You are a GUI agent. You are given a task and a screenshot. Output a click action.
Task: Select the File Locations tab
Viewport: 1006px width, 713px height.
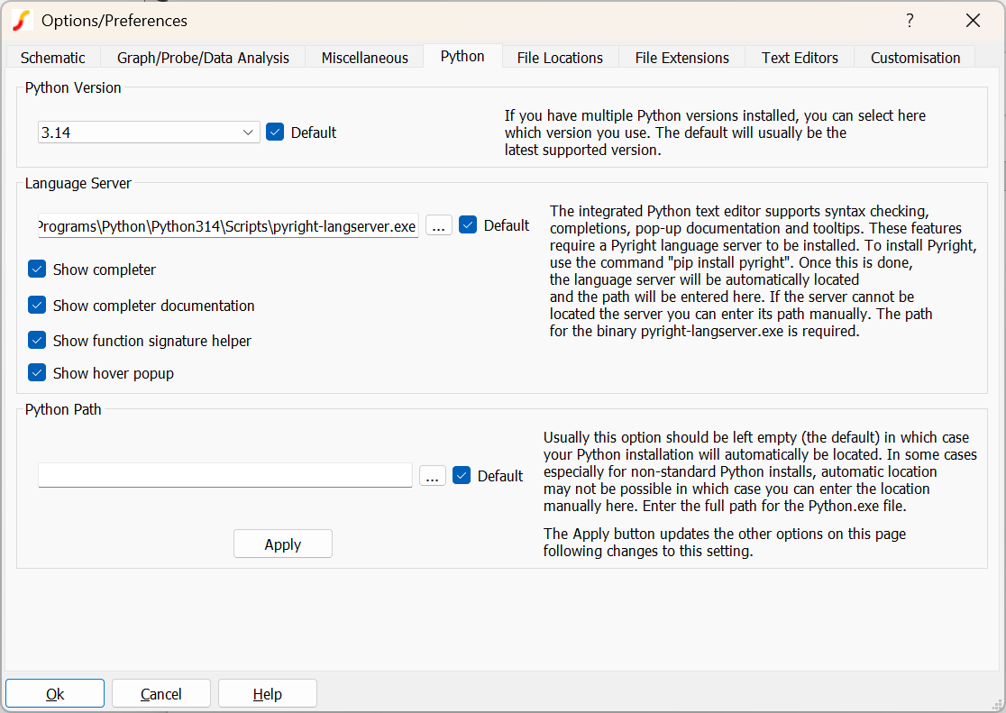560,58
